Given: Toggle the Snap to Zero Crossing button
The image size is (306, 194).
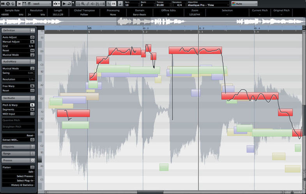Looking at the screenshot, I should (x=109, y=3).
